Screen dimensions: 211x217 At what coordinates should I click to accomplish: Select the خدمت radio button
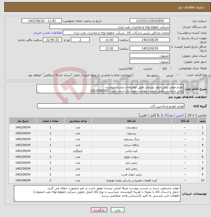(156, 68)
